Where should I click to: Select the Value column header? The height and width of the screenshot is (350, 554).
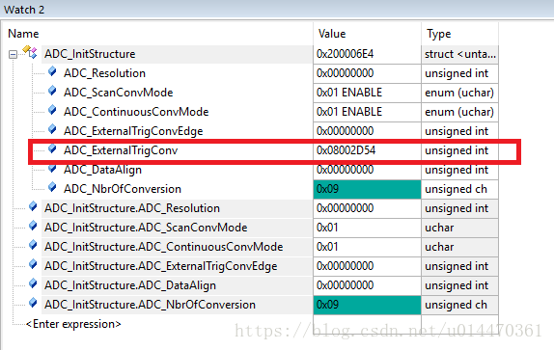(x=332, y=34)
